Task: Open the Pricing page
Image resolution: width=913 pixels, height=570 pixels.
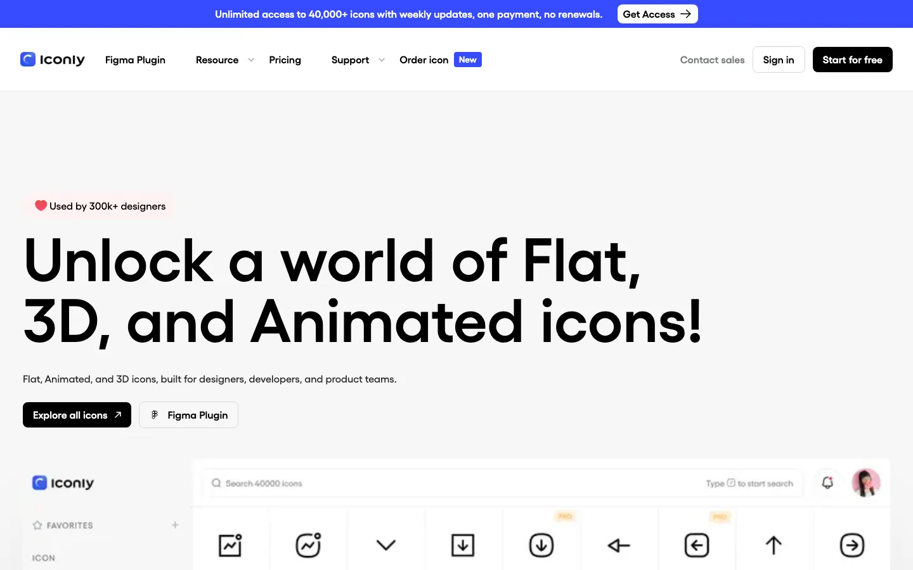Action: tap(285, 60)
